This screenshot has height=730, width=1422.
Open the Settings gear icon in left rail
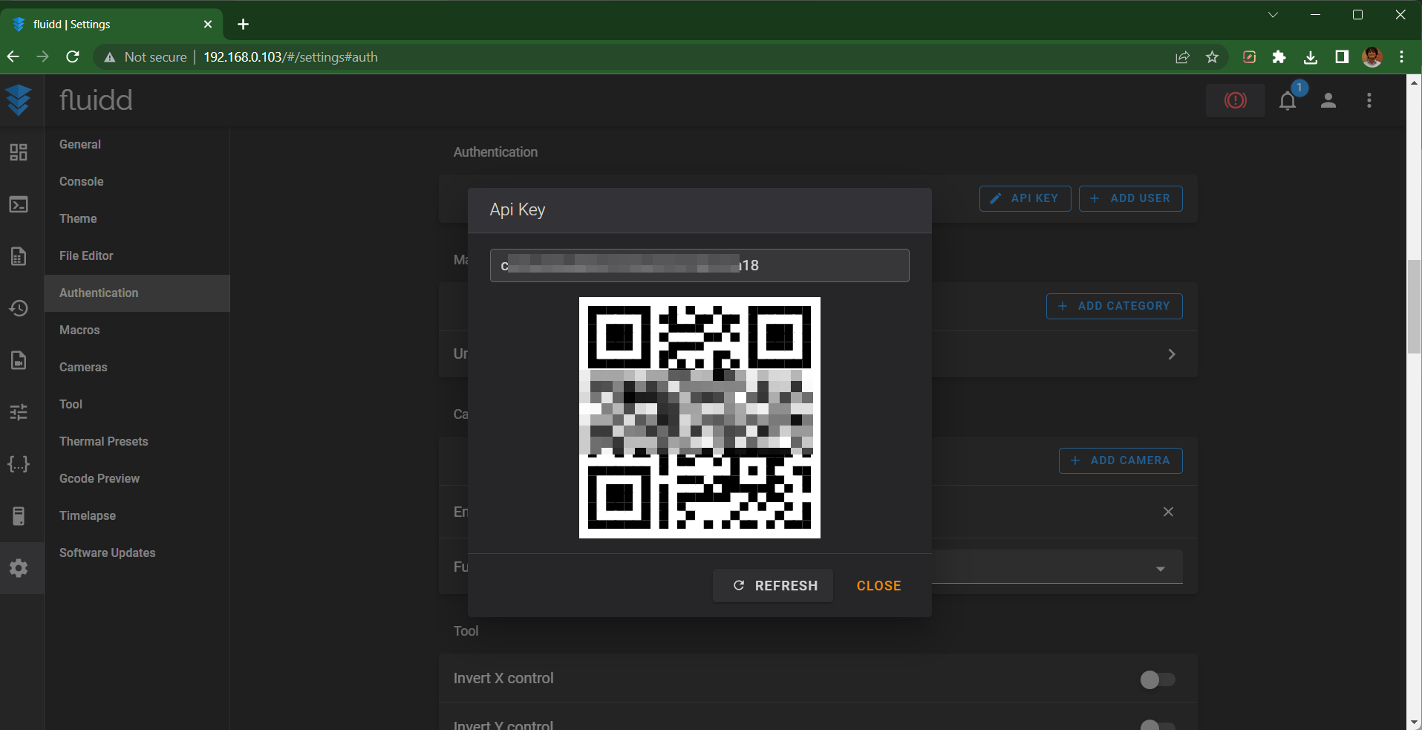click(x=19, y=568)
